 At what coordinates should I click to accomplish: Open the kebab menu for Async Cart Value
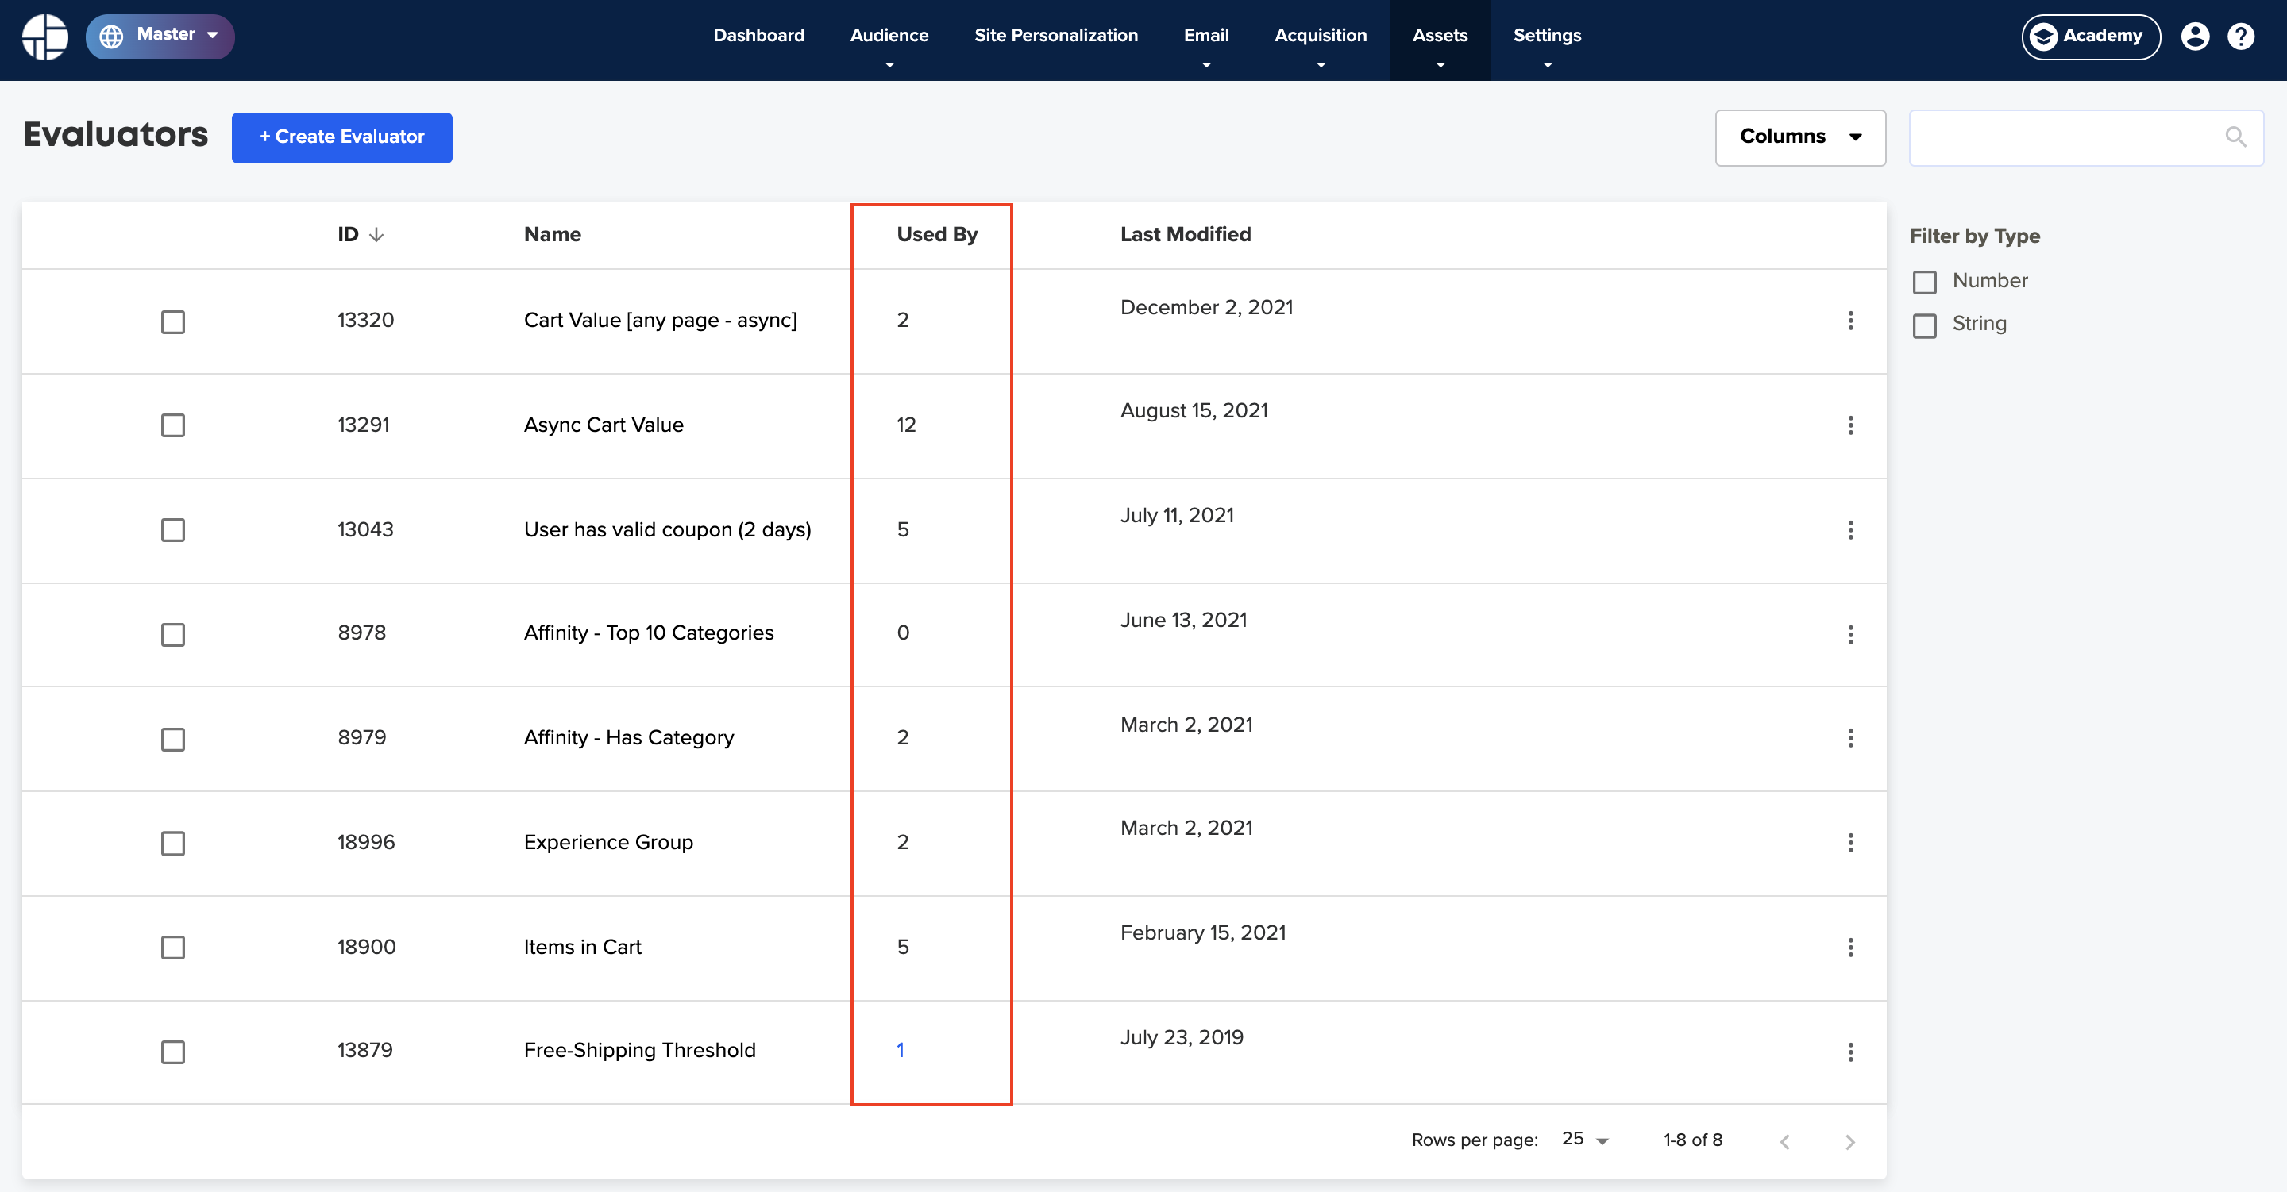click(x=1850, y=425)
